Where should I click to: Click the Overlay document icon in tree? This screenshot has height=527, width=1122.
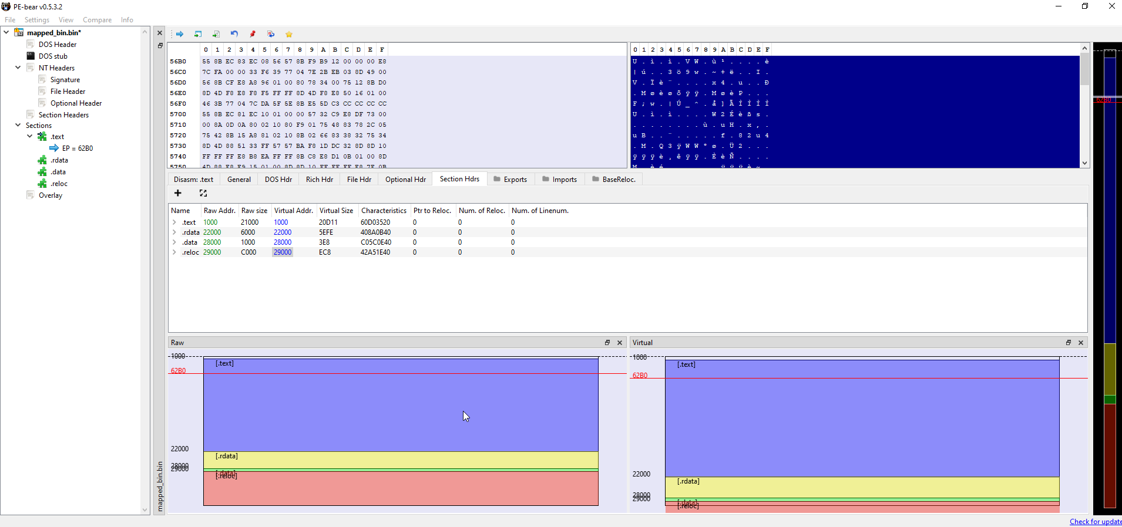pyautogui.click(x=31, y=195)
